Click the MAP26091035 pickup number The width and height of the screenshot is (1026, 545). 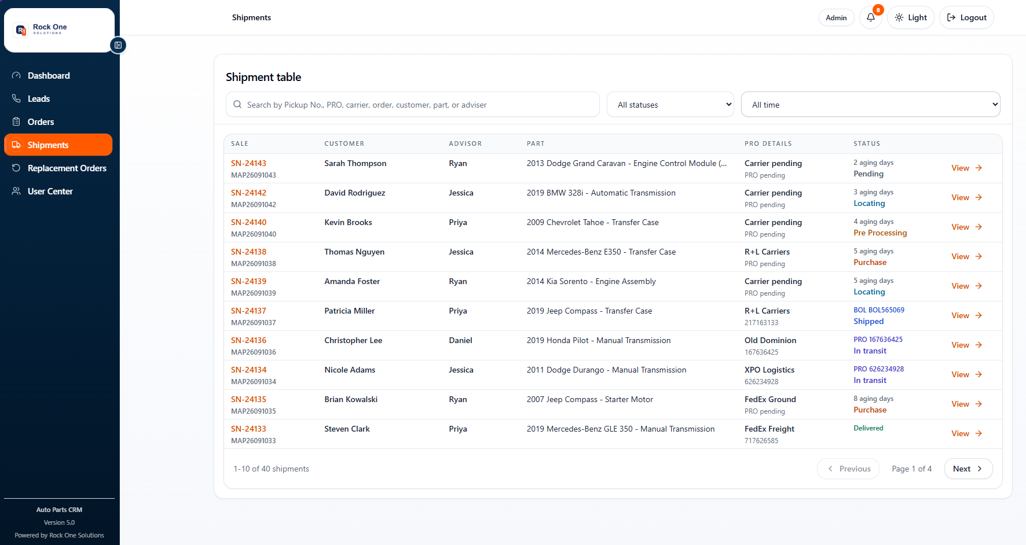pos(253,411)
